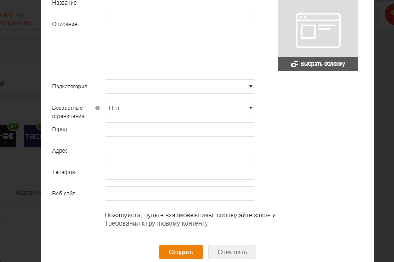
Task: Click the dimmed create group or event link
Action: (16, 18)
